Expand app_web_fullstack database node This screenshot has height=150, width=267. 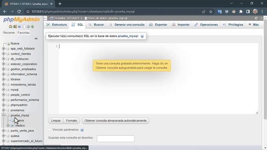pos(3,49)
